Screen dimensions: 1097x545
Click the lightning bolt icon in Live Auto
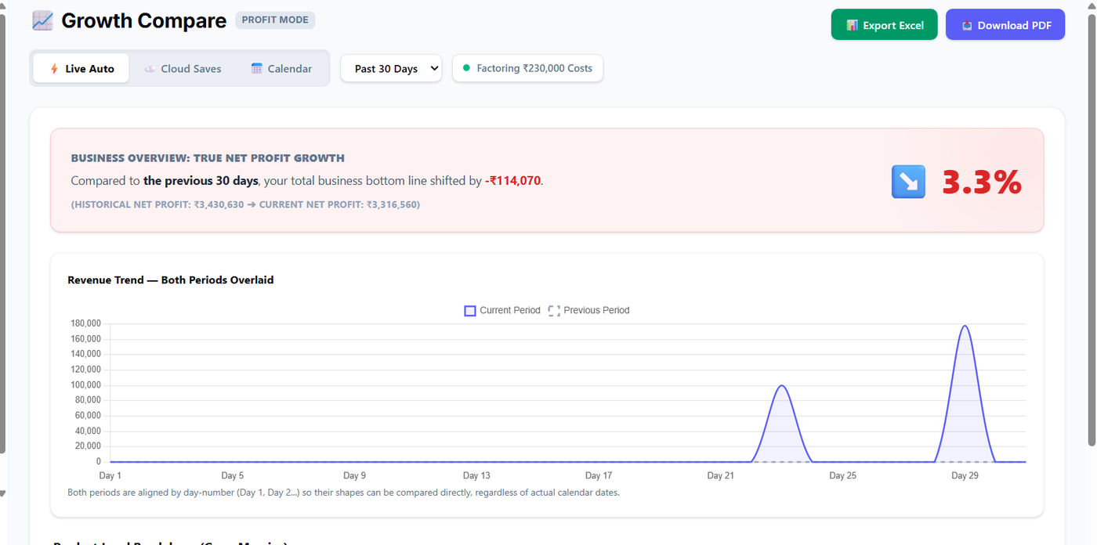pos(54,69)
